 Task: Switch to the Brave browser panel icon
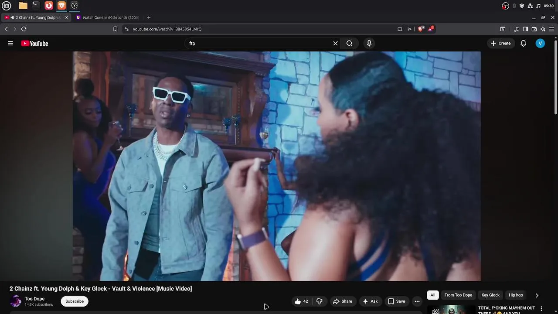[x=61, y=6]
